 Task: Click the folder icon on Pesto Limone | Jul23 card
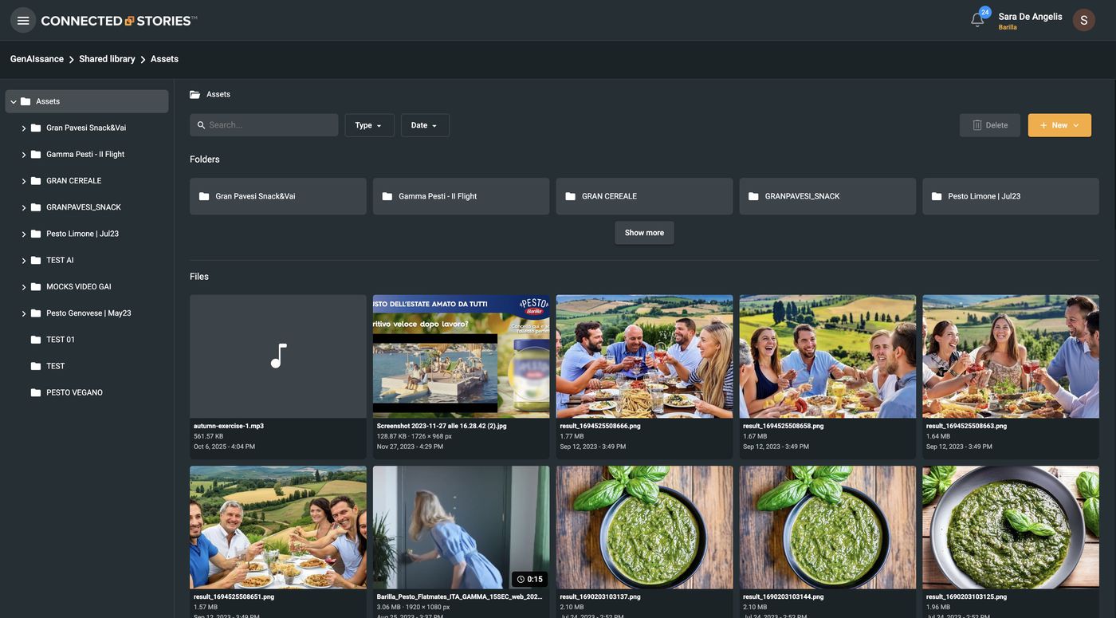pos(937,196)
